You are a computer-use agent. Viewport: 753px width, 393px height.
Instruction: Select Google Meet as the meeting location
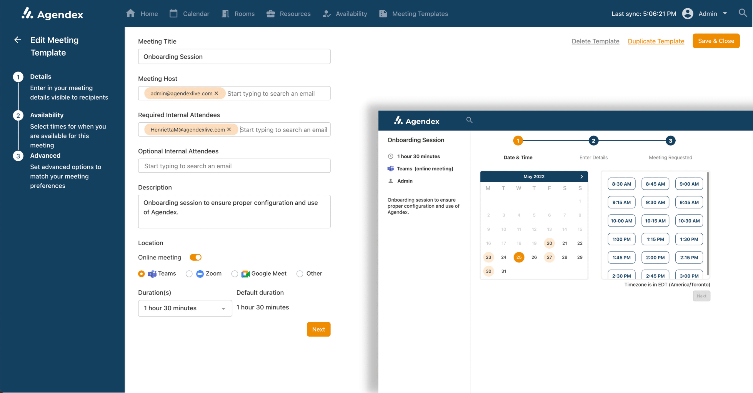(235, 274)
